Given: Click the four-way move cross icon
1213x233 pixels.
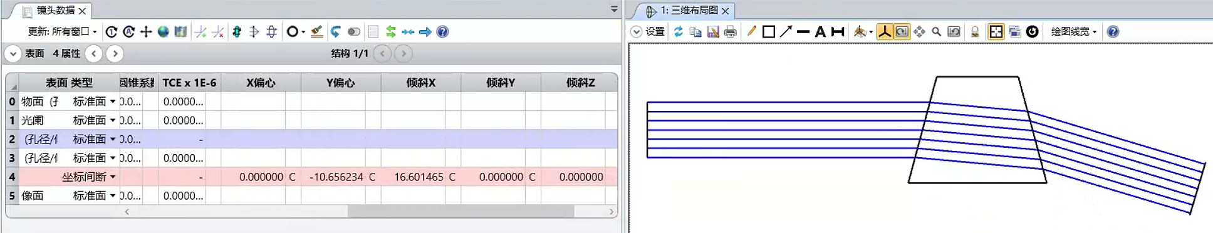Looking at the screenshot, I should pos(146,31).
